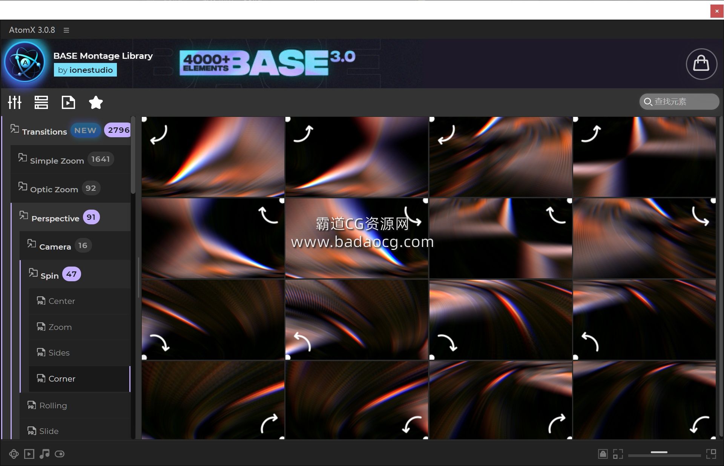Open the AtomX hamburger menu
724x466 pixels.
coord(66,30)
